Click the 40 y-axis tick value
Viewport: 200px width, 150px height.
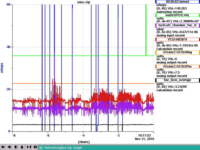[8, 47]
